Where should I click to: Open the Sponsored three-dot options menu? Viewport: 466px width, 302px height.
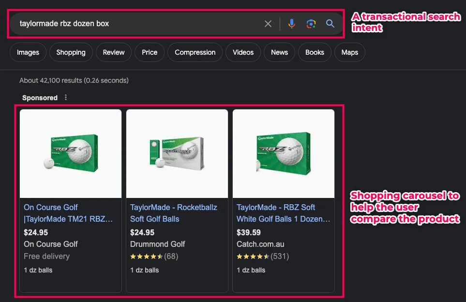(66, 97)
